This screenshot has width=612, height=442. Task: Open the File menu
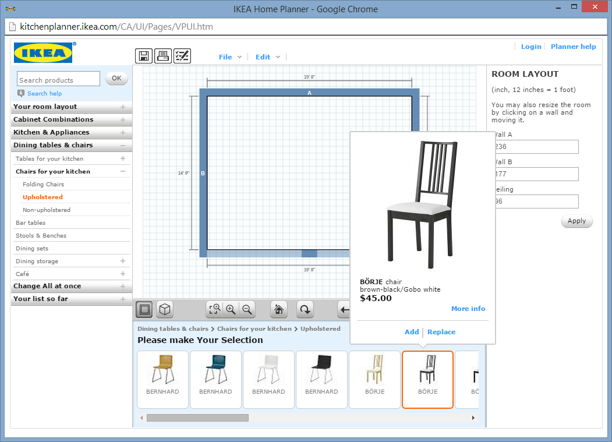tap(230, 57)
